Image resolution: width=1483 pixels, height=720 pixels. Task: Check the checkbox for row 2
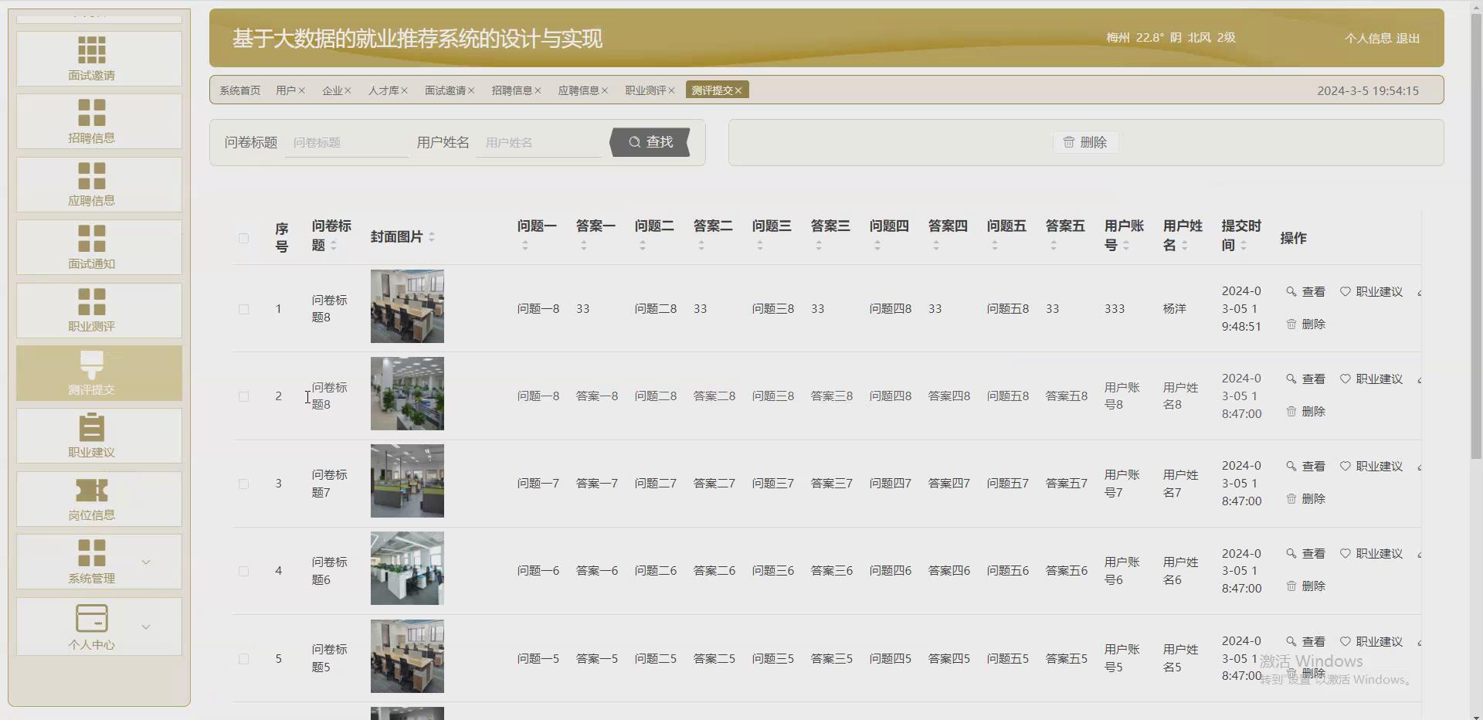[243, 396]
